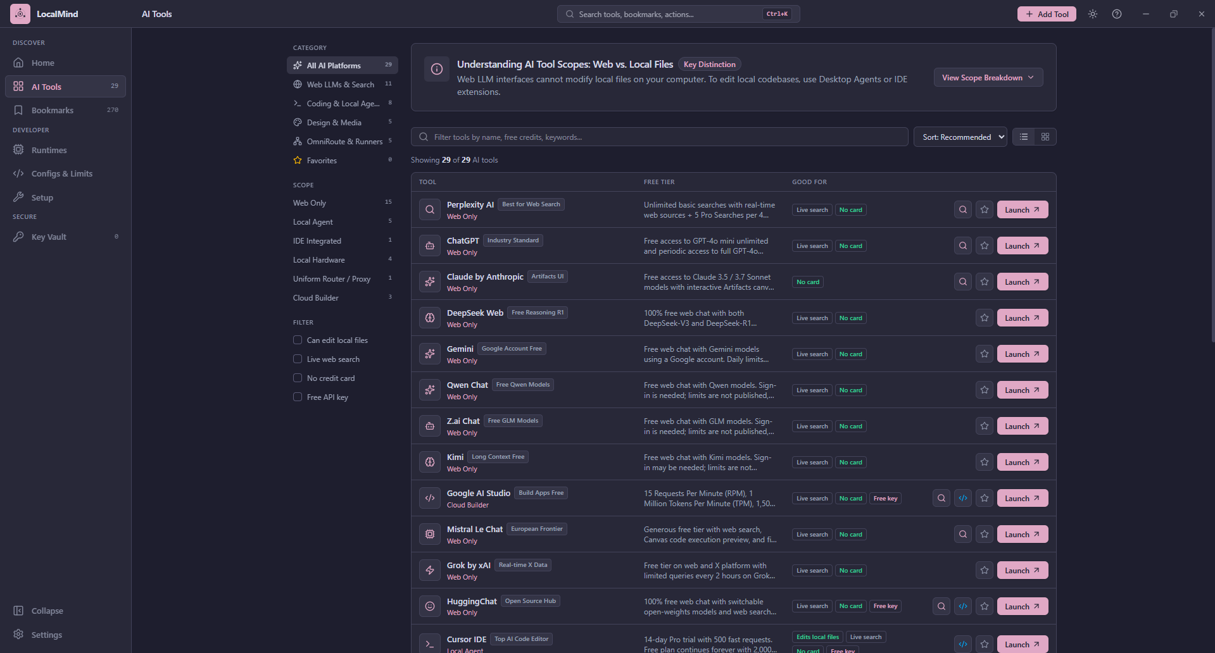Click the info icon in the scope banner
This screenshot has width=1215, height=653.
tap(437, 70)
